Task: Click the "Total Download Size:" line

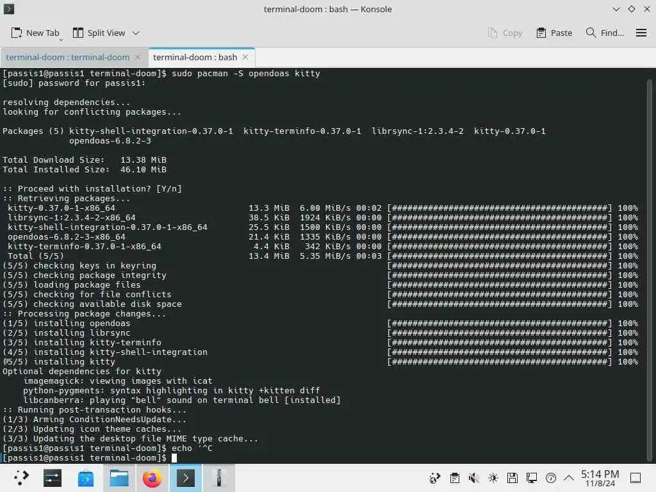Action: pos(85,160)
